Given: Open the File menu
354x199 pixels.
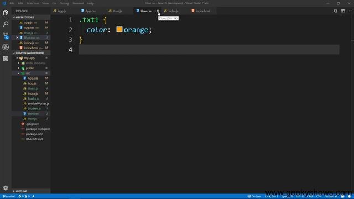Looking at the screenshot, I should coord(12,3).
